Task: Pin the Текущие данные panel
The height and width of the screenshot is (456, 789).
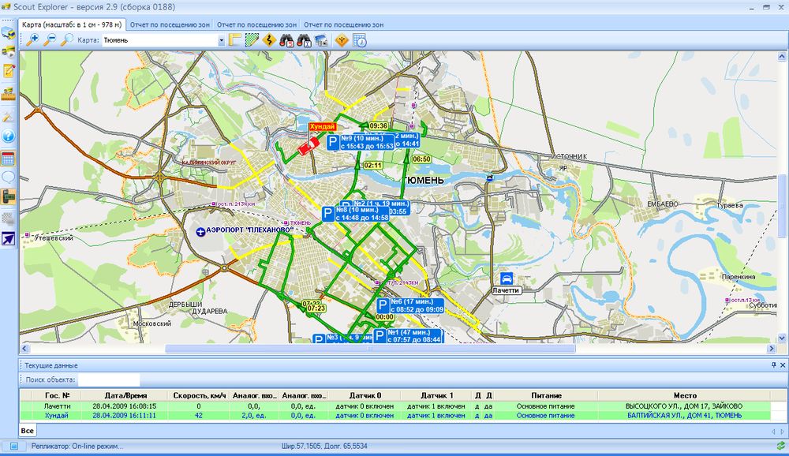Action: click(x=774, y=365)
